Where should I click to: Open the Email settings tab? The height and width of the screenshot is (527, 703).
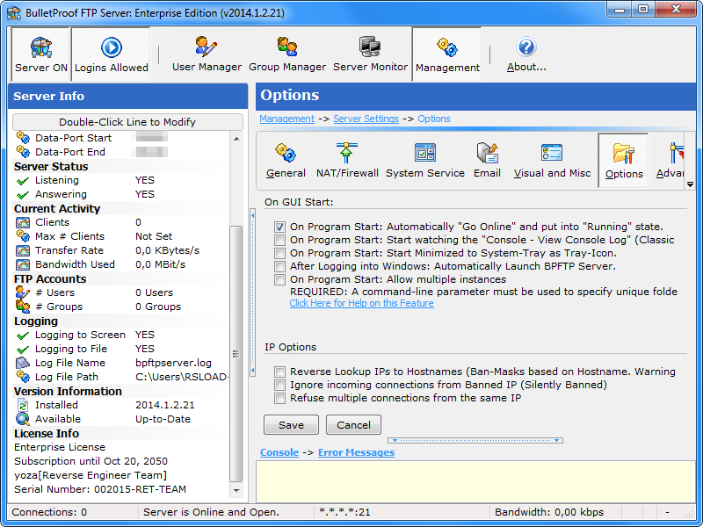click(x=487, y=161)
